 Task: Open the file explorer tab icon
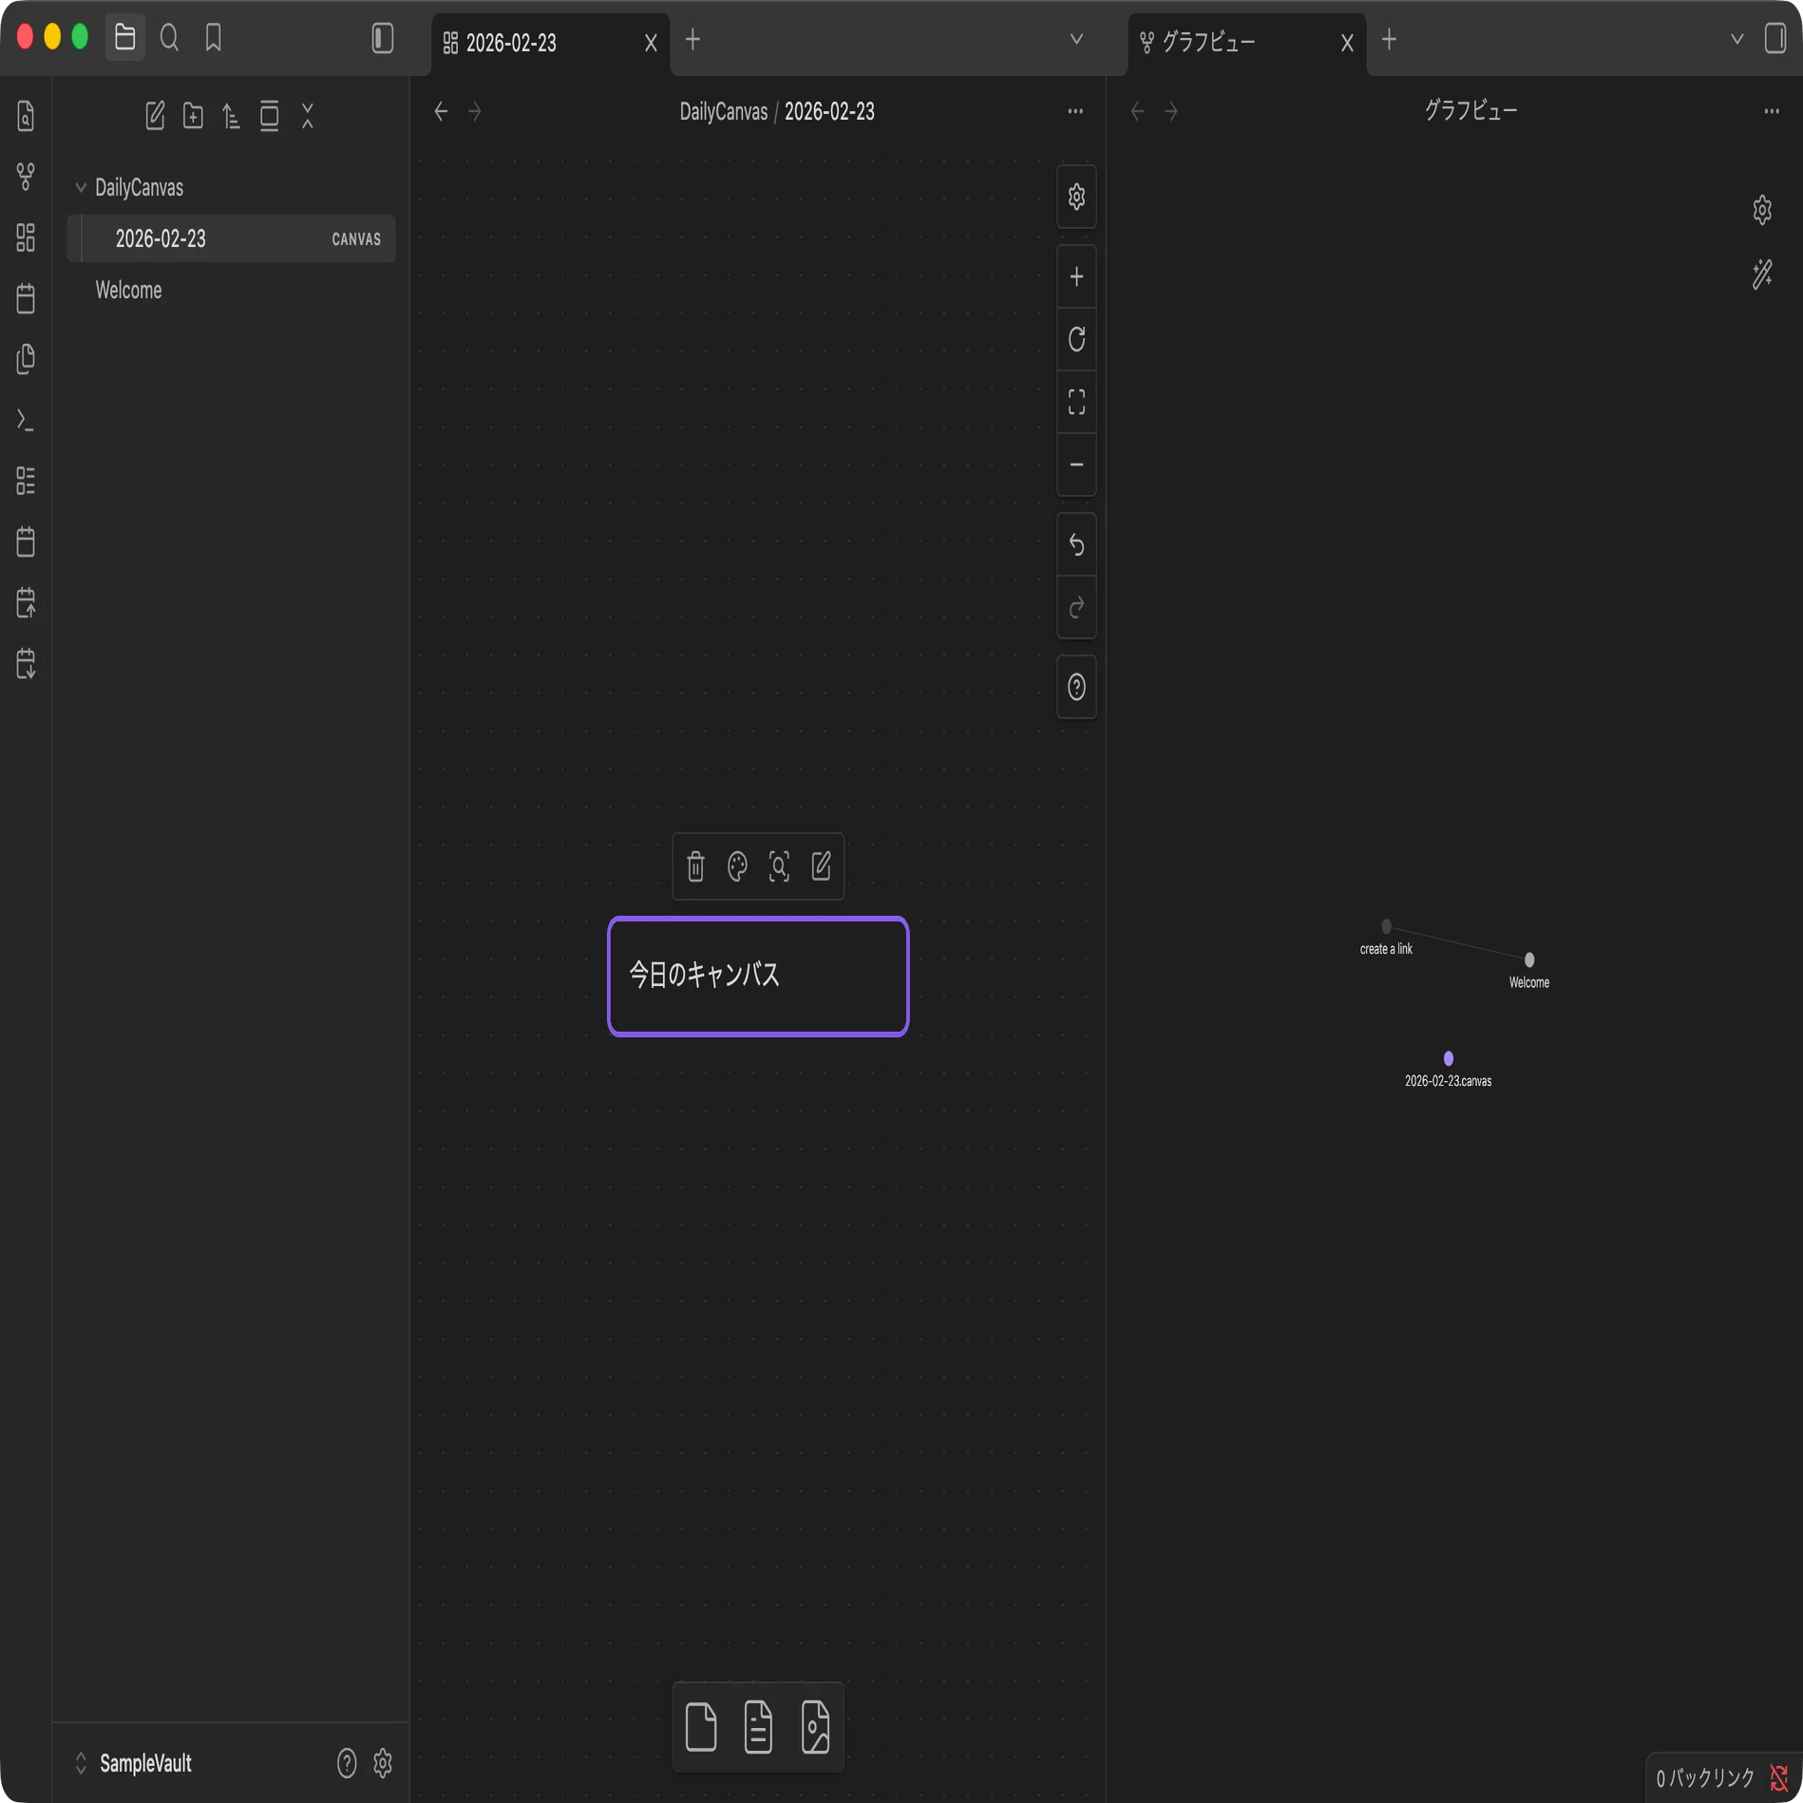click(x=124, y=38)
